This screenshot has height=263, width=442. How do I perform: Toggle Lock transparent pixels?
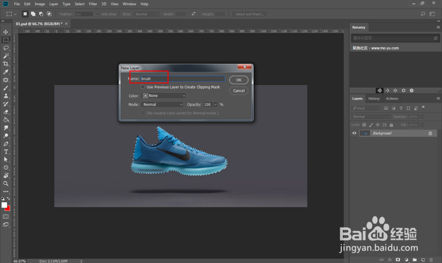(x=364, y=125)
